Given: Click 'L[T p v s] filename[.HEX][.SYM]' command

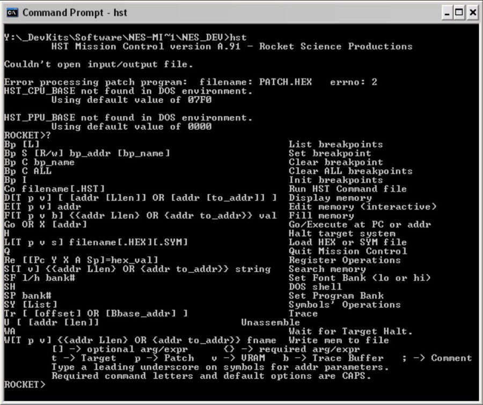Looking at the screenshot, I should [x=96, y=243].
